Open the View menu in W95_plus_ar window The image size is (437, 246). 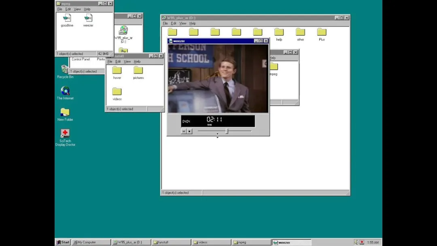182,23
